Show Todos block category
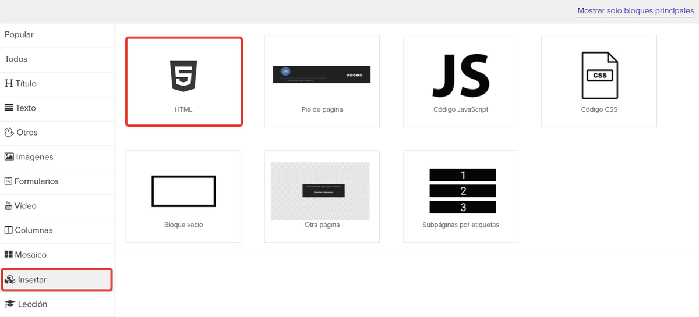This screenshot has width=699, height=317. [57, 59]
